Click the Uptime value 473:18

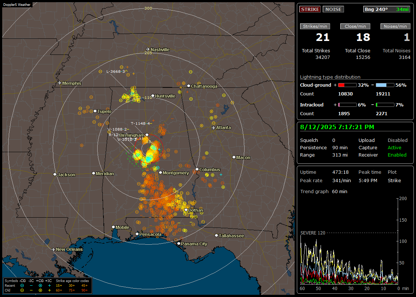(340, 172)
